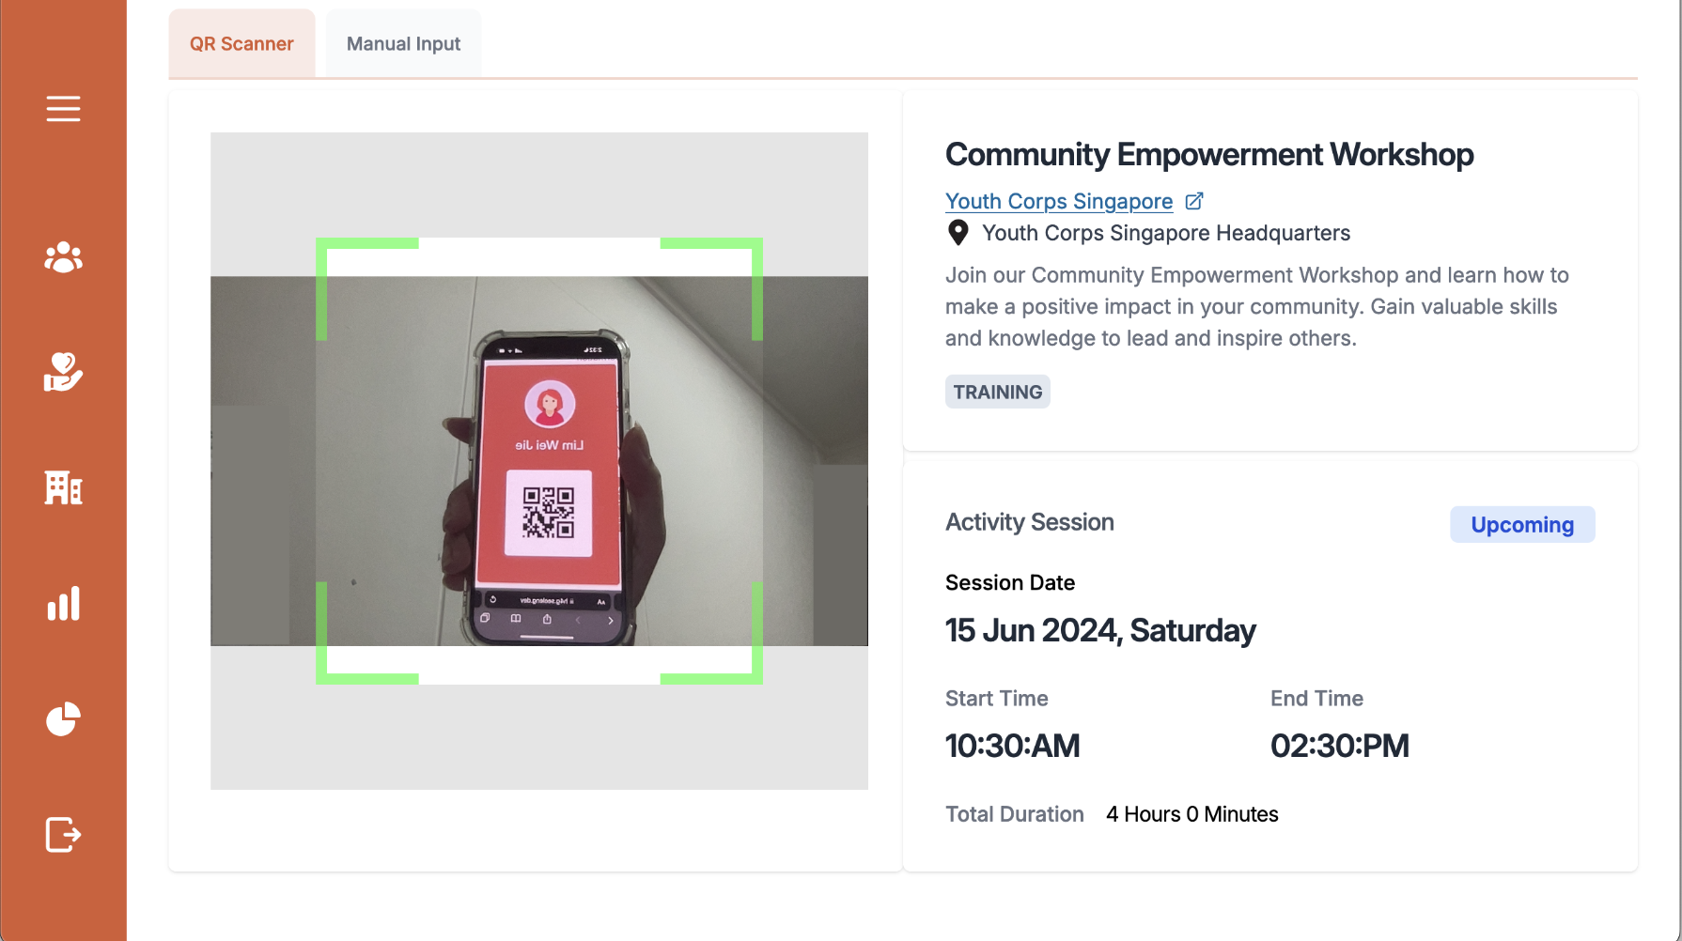The image size is (1682, 941).
Task: Click the start time 10:30:AM
Action: (x=1013, y=746)
